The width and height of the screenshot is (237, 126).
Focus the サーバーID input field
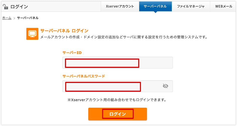click(x=118, y=62)
